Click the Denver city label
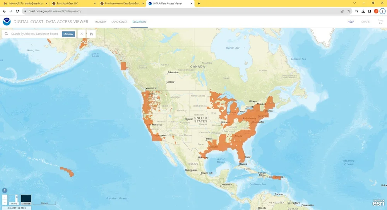 [x=189, y=119]
